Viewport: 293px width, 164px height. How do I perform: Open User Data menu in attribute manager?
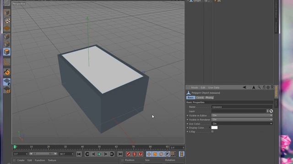click(x=214, y=87)
